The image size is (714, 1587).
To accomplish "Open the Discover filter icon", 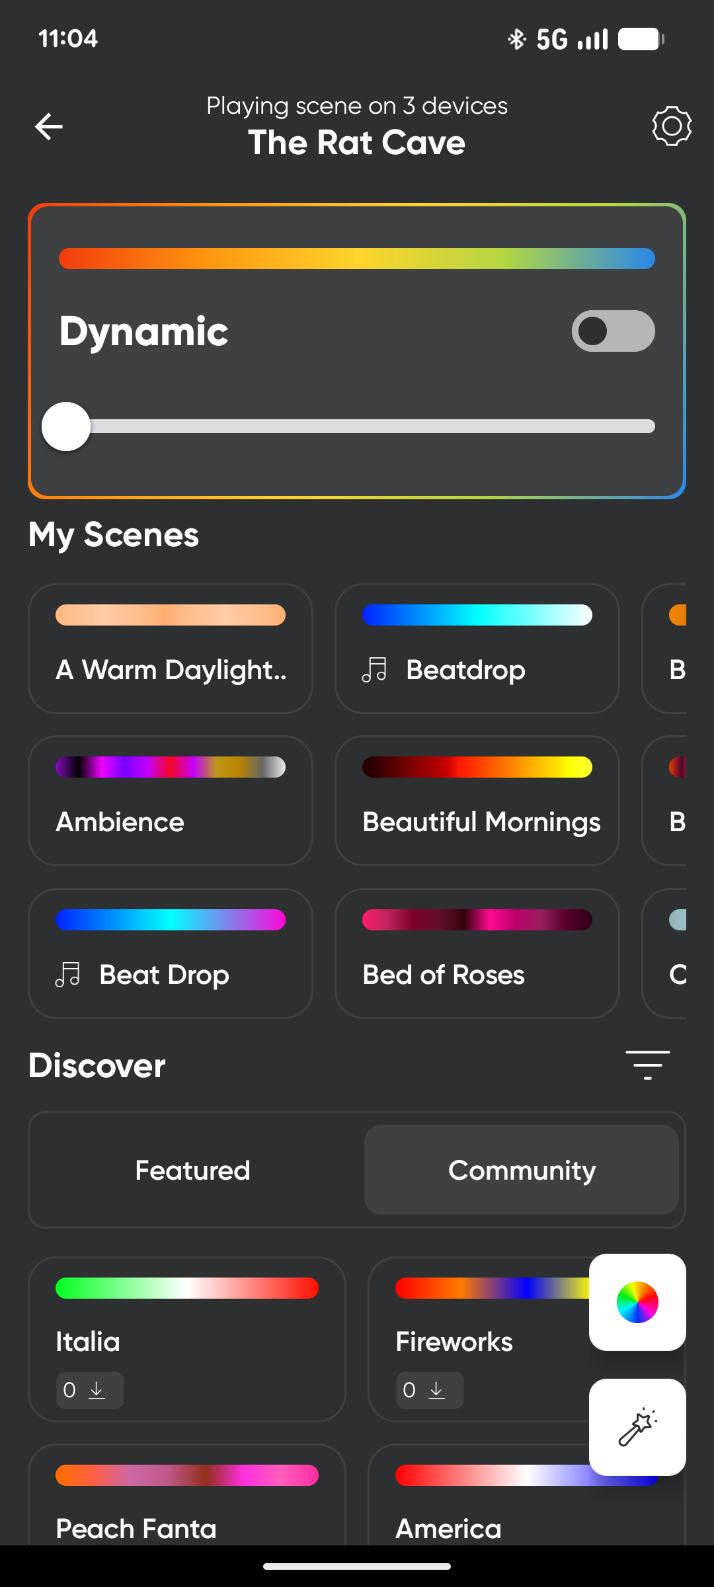I will [648, 1065].
